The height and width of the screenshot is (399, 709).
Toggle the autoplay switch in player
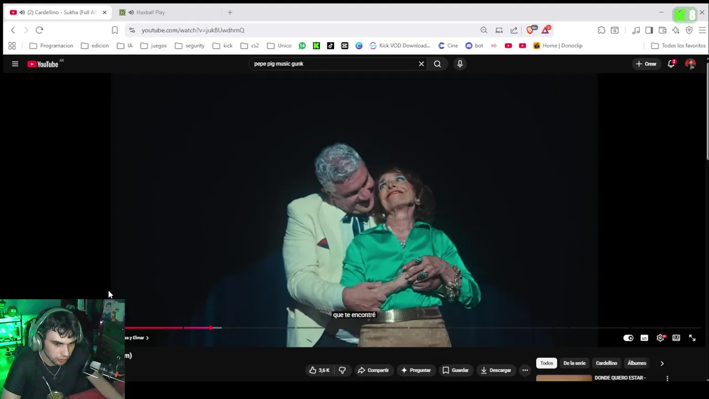point(628,338)
